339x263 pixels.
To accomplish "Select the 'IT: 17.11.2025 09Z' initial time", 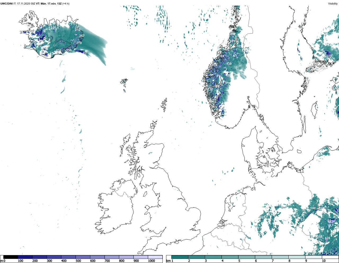I will pos(24,4).
